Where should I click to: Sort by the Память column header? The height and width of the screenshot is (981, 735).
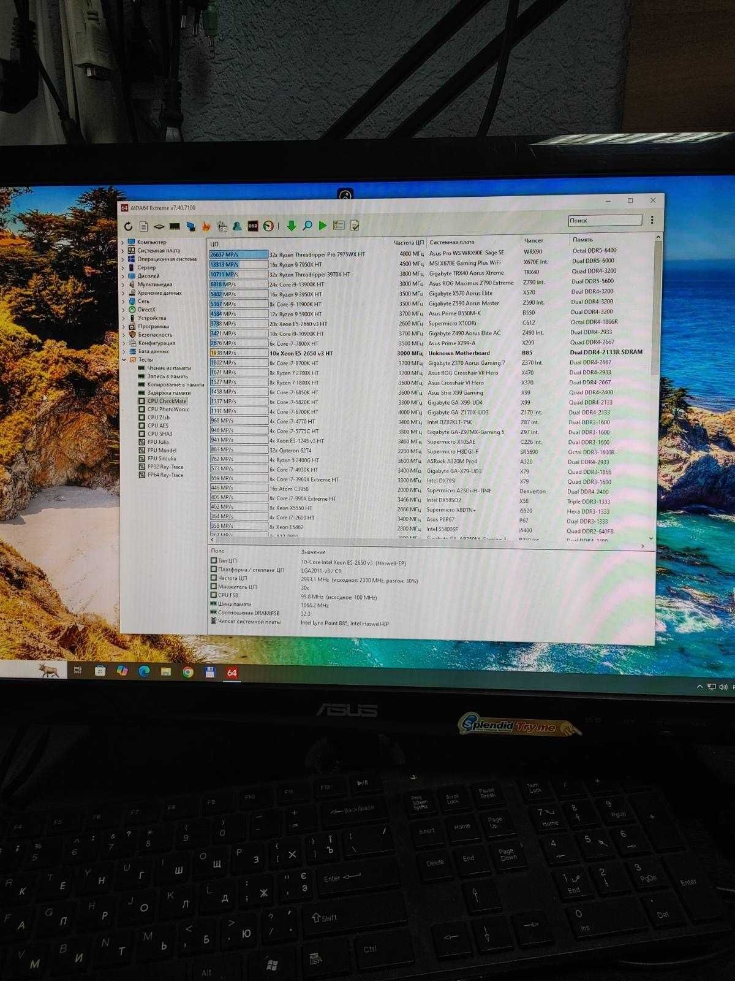point(611,240)
